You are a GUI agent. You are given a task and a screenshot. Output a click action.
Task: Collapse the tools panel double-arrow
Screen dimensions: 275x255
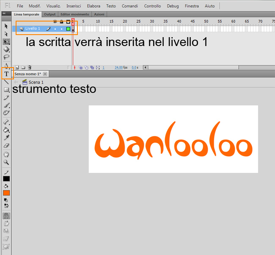[4, 14]
